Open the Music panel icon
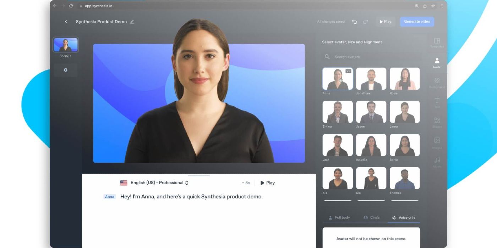The height and width of the screenshot is (248, 497). [x=437, y=161]
